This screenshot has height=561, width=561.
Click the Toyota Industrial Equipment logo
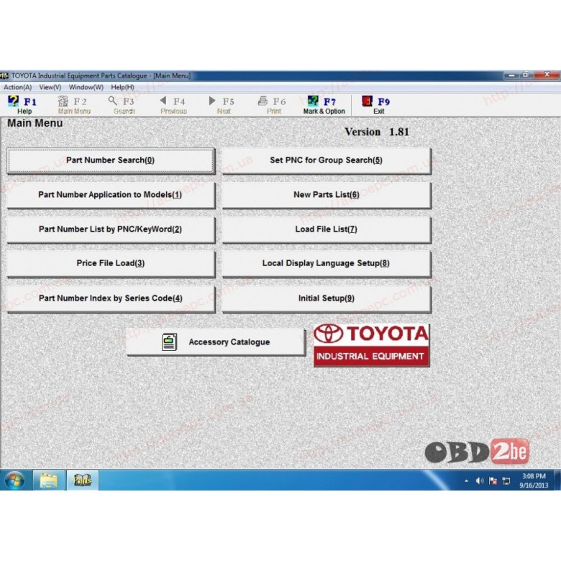tap(371, 345)
